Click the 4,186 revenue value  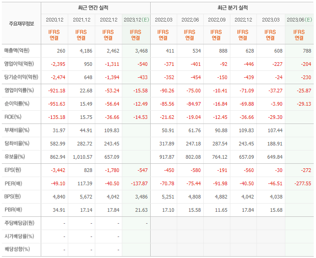point(86,51)
